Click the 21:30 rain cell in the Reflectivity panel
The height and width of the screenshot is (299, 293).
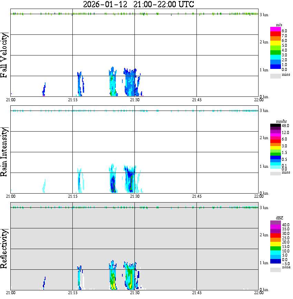(x=130, y=276)
